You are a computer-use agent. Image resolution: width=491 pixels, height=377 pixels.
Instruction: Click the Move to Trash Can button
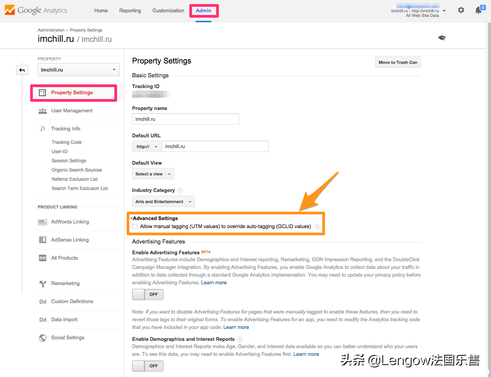pyautogui.click(x=398, y=62)
